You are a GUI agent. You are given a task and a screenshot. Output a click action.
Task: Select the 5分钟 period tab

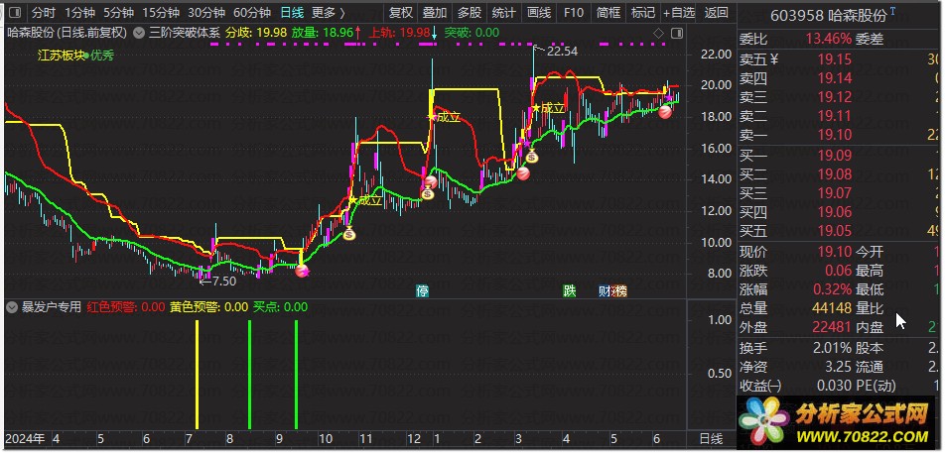pyautogui.click(x=118, y=12)
